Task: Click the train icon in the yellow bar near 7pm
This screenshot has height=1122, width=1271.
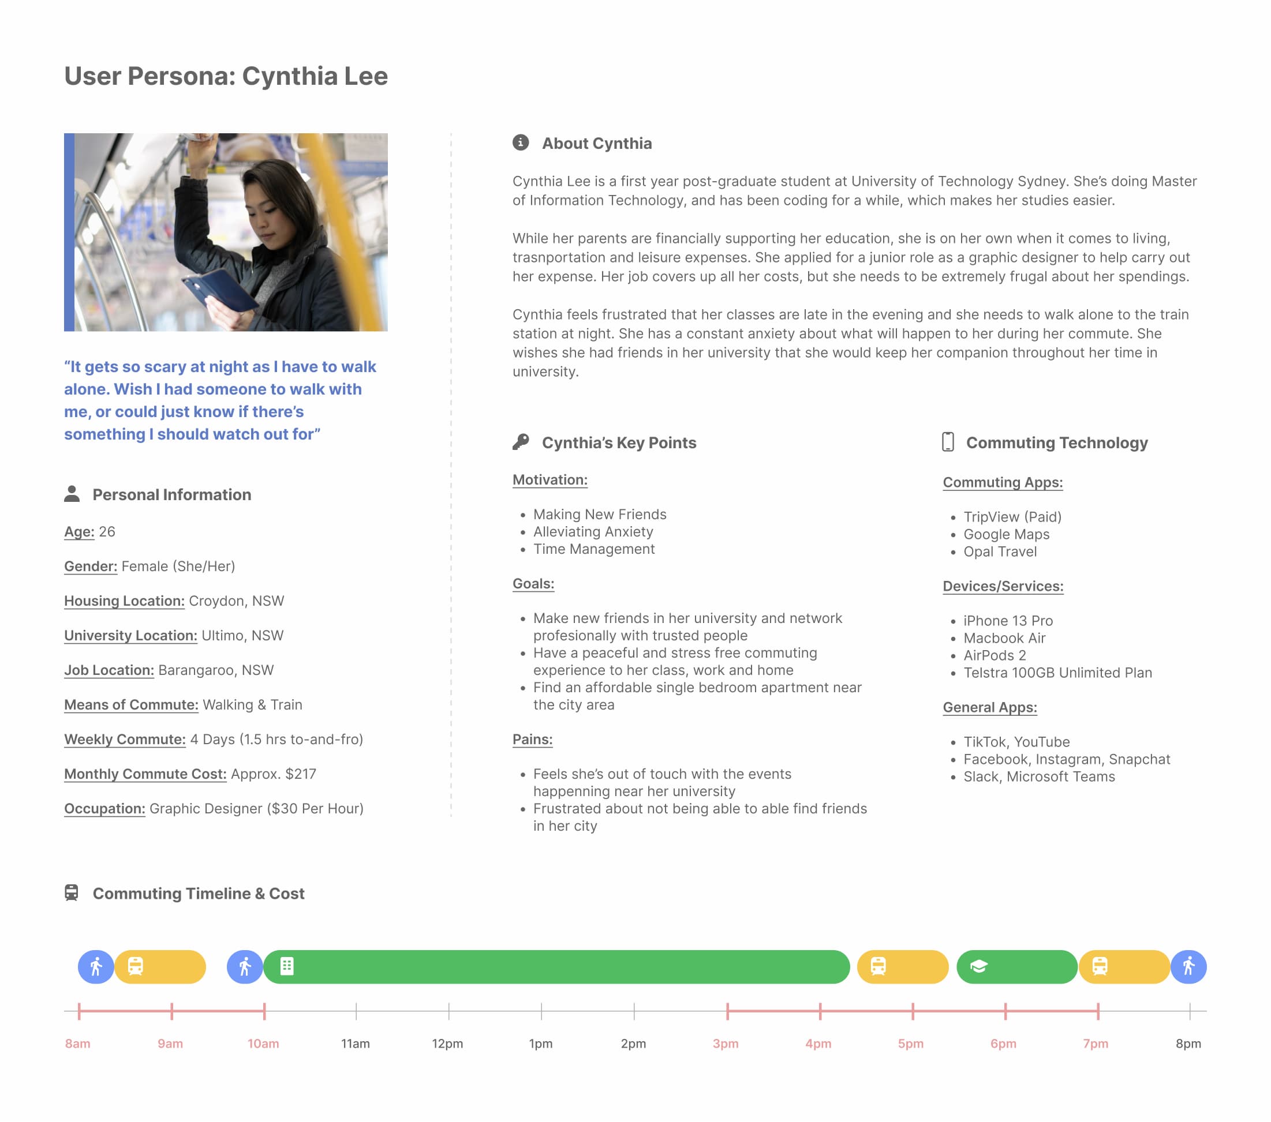Action: pos(1100,967)
